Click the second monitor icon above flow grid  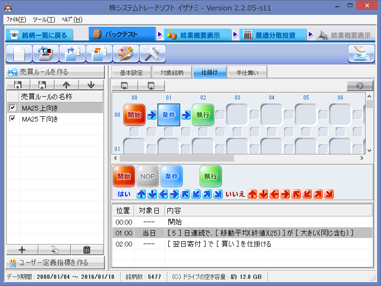coord(151,85)
